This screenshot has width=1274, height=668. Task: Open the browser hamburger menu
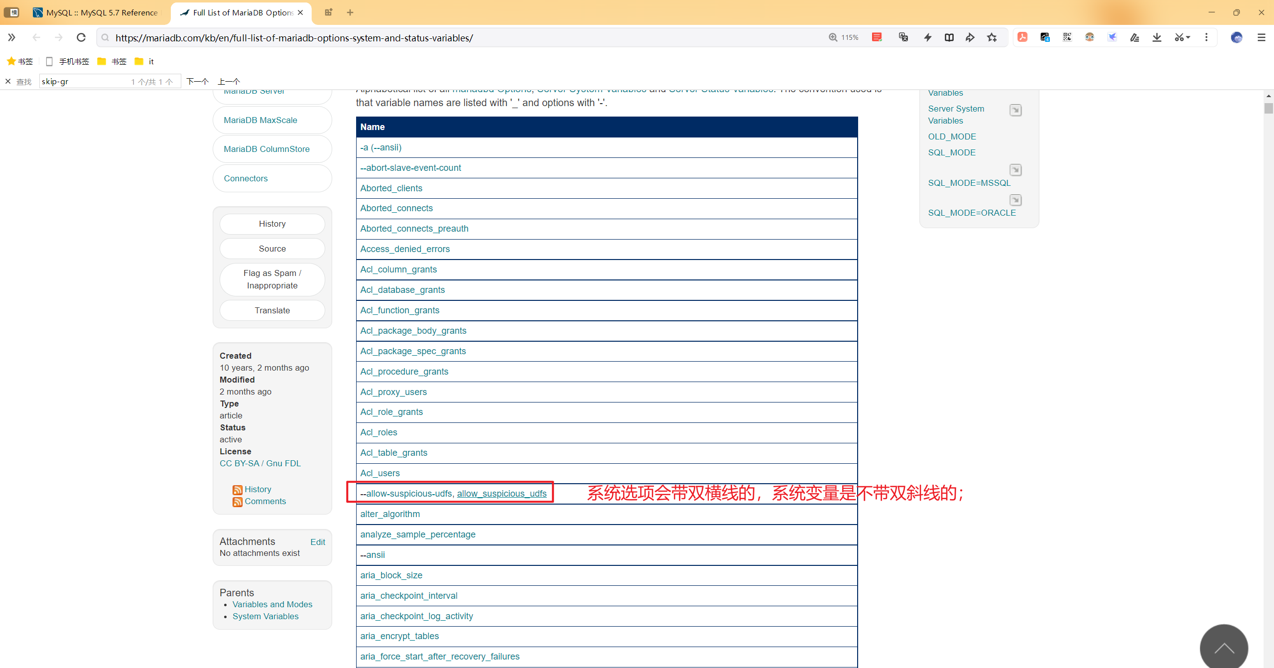tap(1262, 37)
